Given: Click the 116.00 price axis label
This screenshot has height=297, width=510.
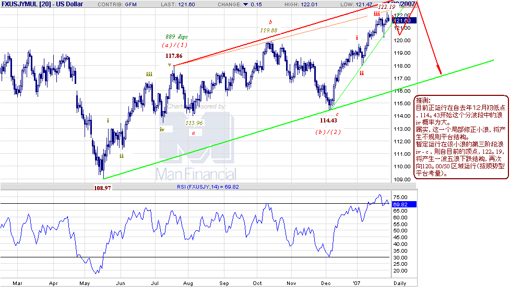Looking at the screenshot, I should [404, 91].
